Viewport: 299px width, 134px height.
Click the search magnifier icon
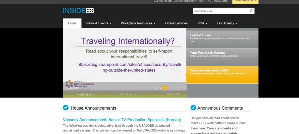pos(251,11)
